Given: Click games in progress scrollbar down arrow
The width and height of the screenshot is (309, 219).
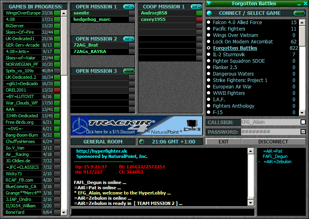Looking at the screenshot, I should 64,213.
